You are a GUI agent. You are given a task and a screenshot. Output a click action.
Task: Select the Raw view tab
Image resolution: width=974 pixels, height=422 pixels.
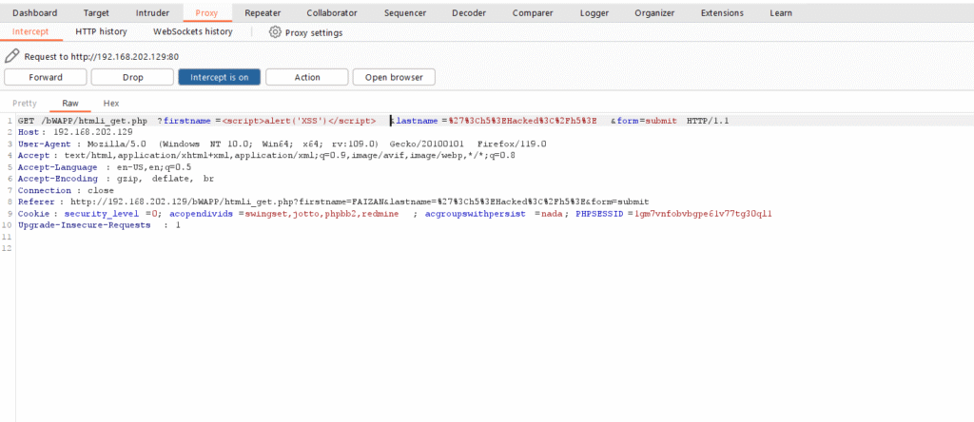(x=70, y=103)
